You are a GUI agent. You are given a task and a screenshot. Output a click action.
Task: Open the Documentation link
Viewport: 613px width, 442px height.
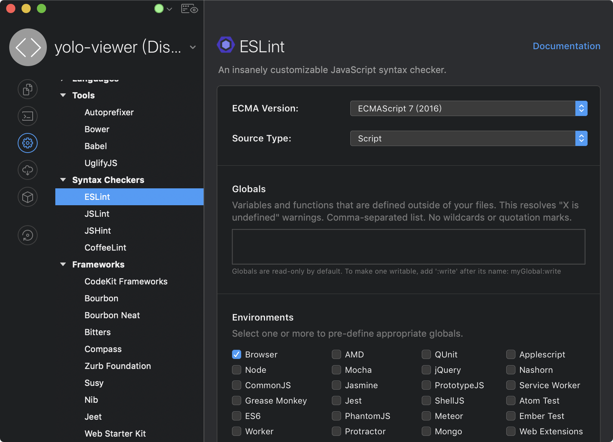566,46
